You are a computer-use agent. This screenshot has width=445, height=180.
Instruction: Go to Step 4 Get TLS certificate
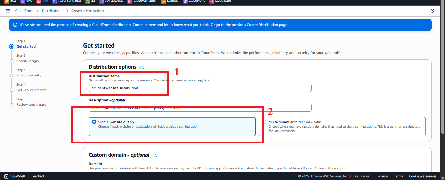(x=31, y=90)
